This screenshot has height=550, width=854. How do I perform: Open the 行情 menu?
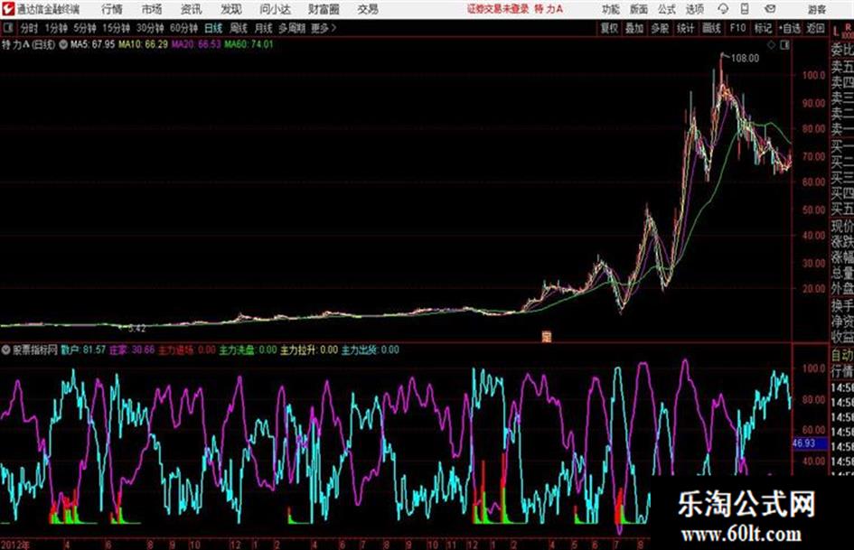(112, 9)
